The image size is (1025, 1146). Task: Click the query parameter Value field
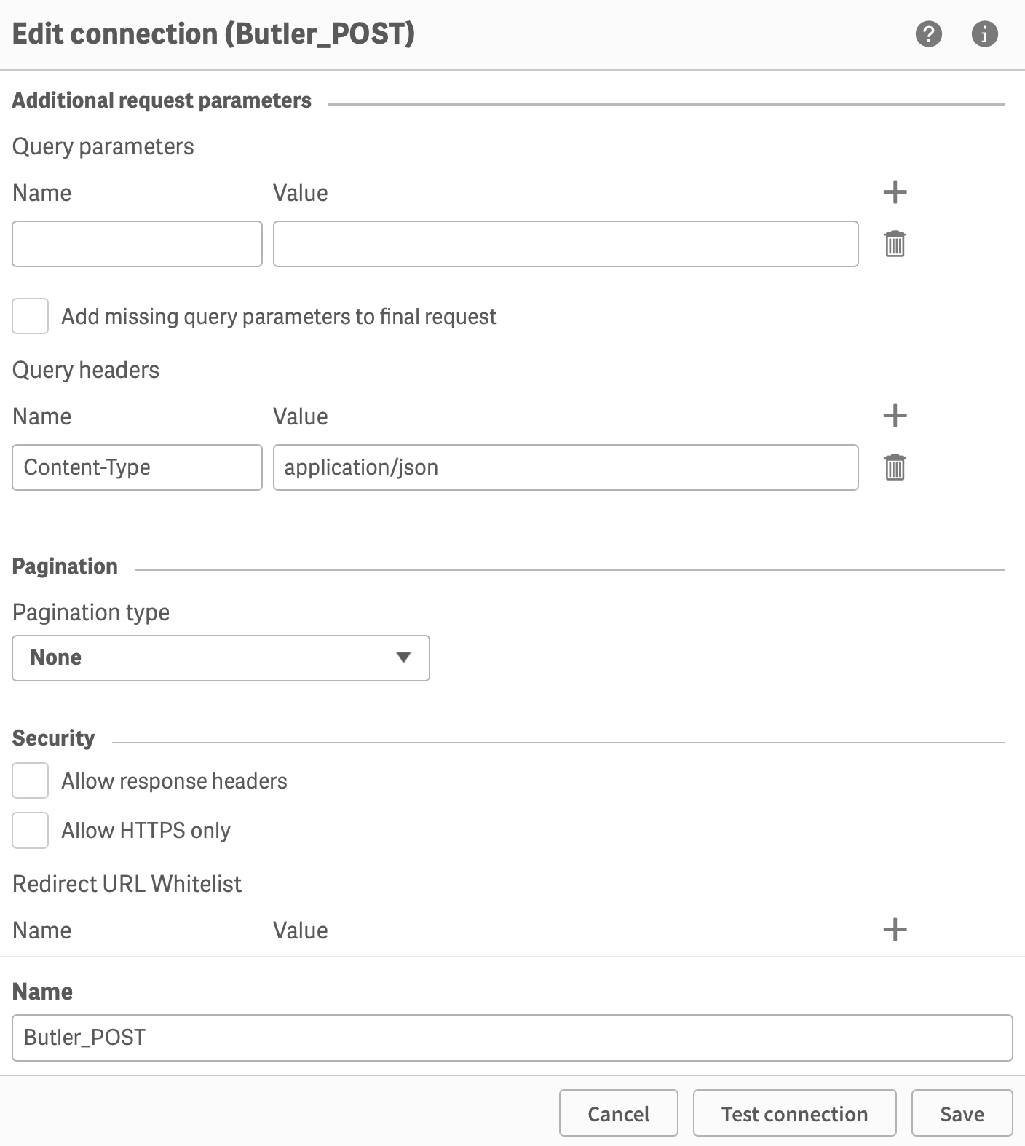coord(566,244)
